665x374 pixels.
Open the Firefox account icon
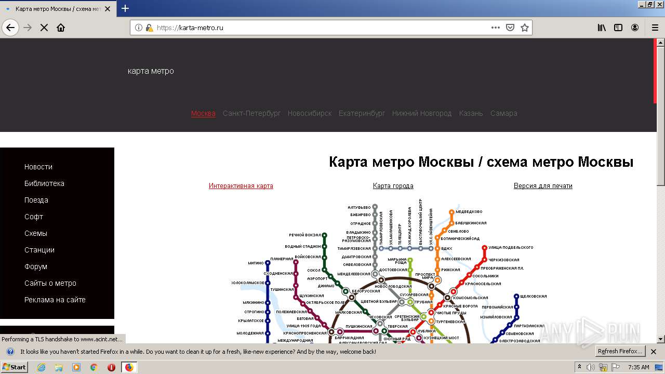(635, 28)
